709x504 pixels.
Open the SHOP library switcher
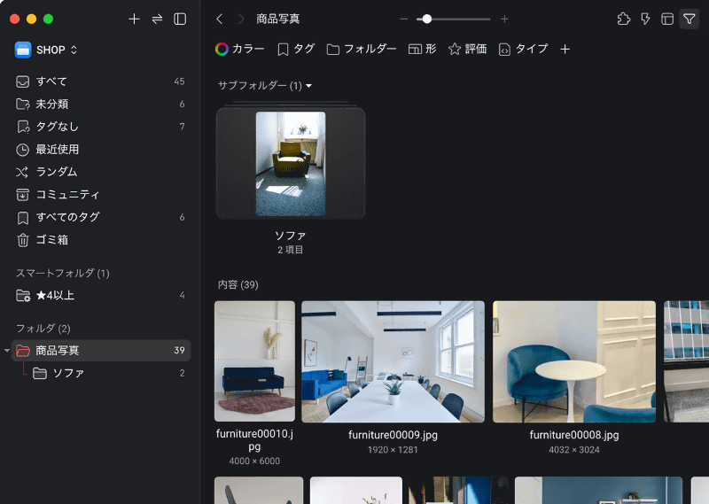click(x=46, y=50)
